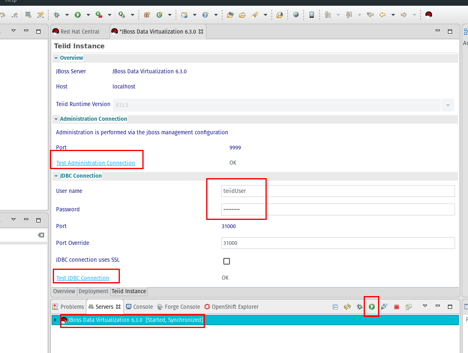Click the Last Edit Location icon

point(370,15)
